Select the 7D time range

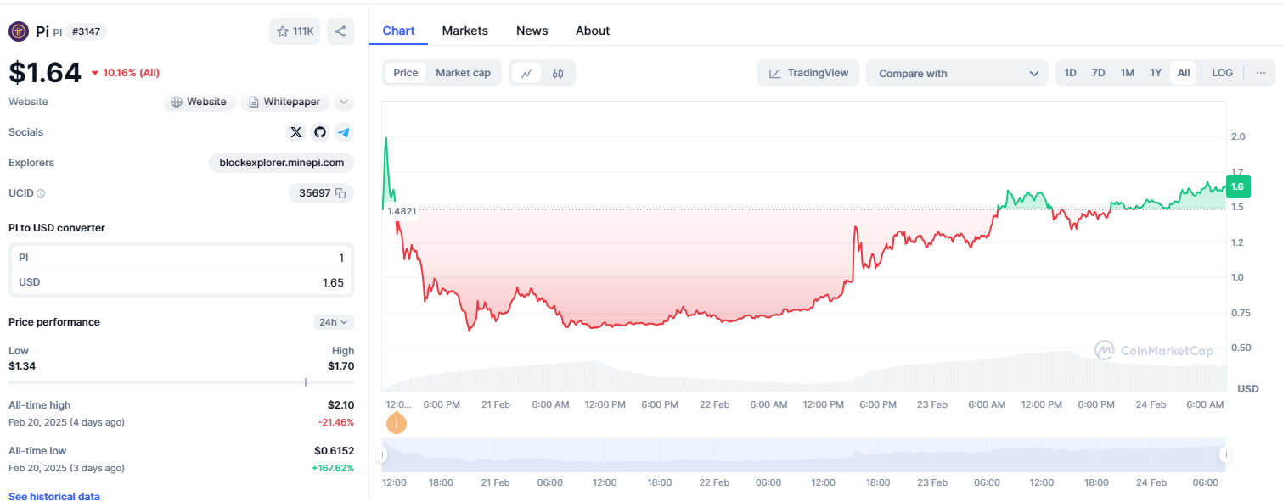click(x=1098, y=73)
